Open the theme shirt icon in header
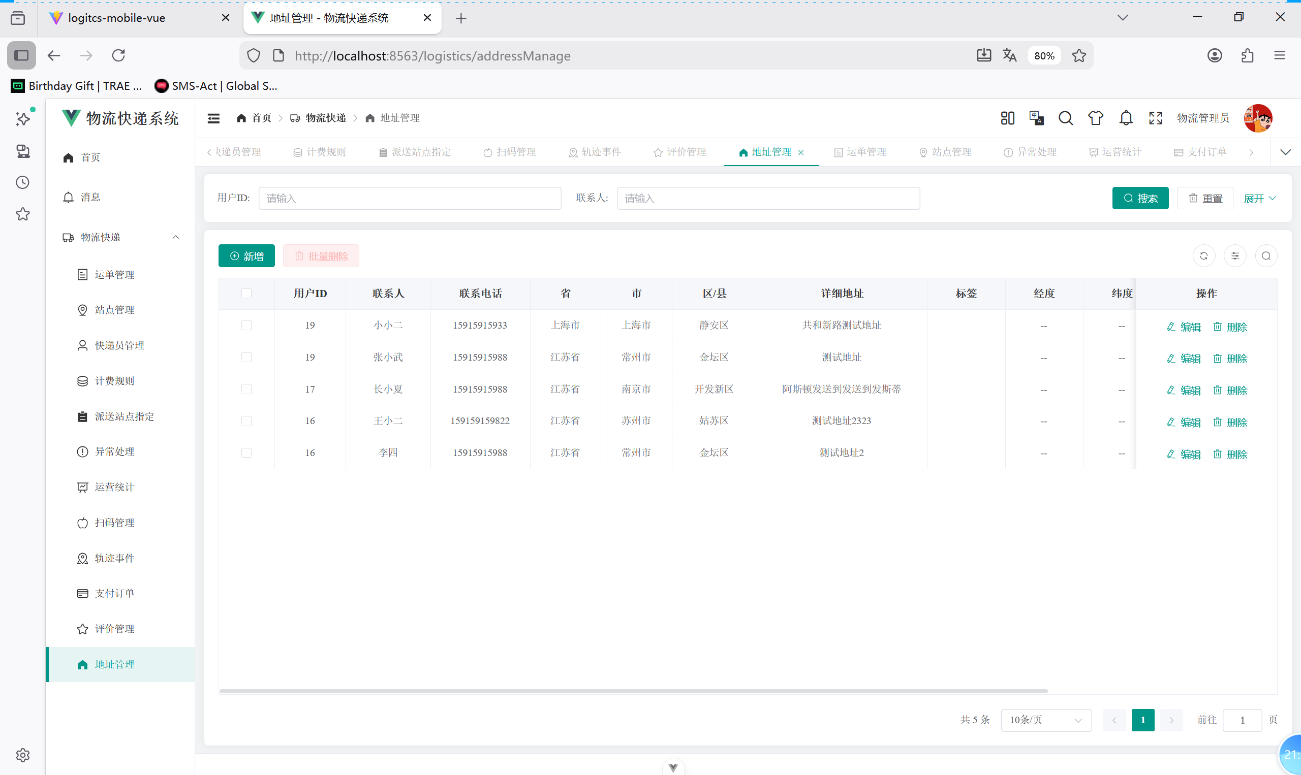The image size is (1301, 775). pyautogui.click(x=1095, y=118)
